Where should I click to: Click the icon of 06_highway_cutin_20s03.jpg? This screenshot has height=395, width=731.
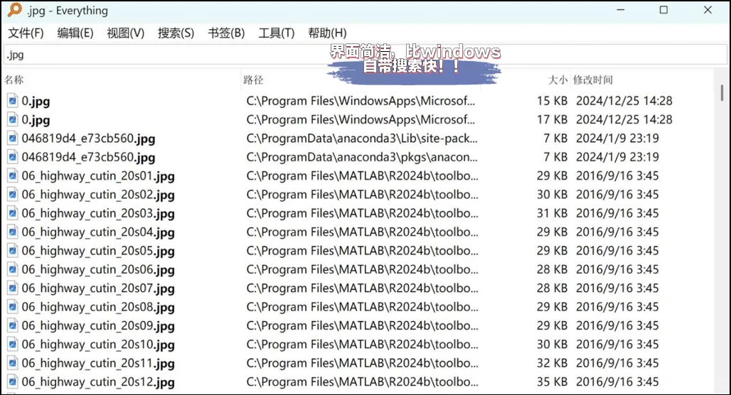(x=13, y=213)
